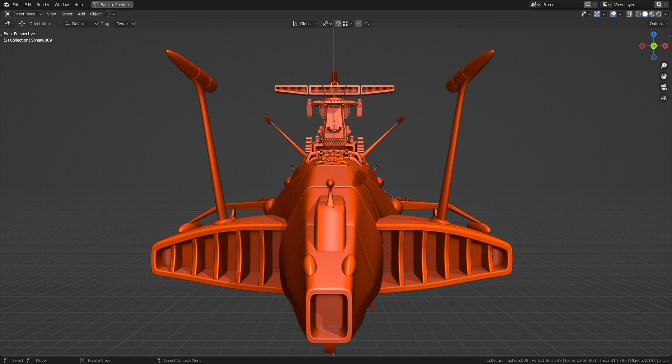672x364 pixels.
Task: Open the Global transform orientation dropdown
Action: coord(305,24)
